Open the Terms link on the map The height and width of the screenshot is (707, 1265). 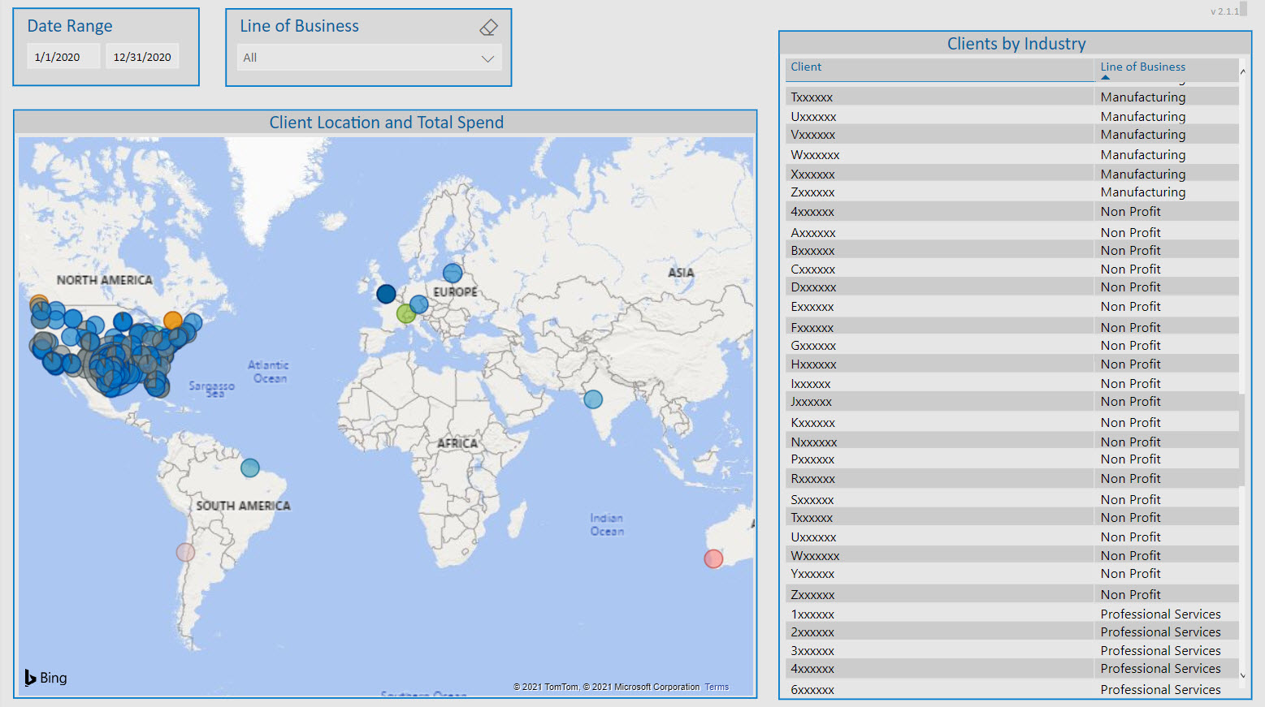716,687
